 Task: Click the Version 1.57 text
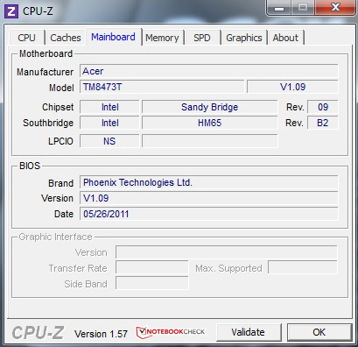(x=101, y=334)
